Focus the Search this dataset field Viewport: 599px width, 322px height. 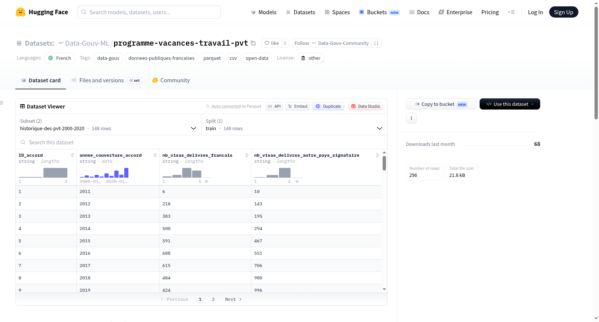pyautogui.click(x=201, y=142)
